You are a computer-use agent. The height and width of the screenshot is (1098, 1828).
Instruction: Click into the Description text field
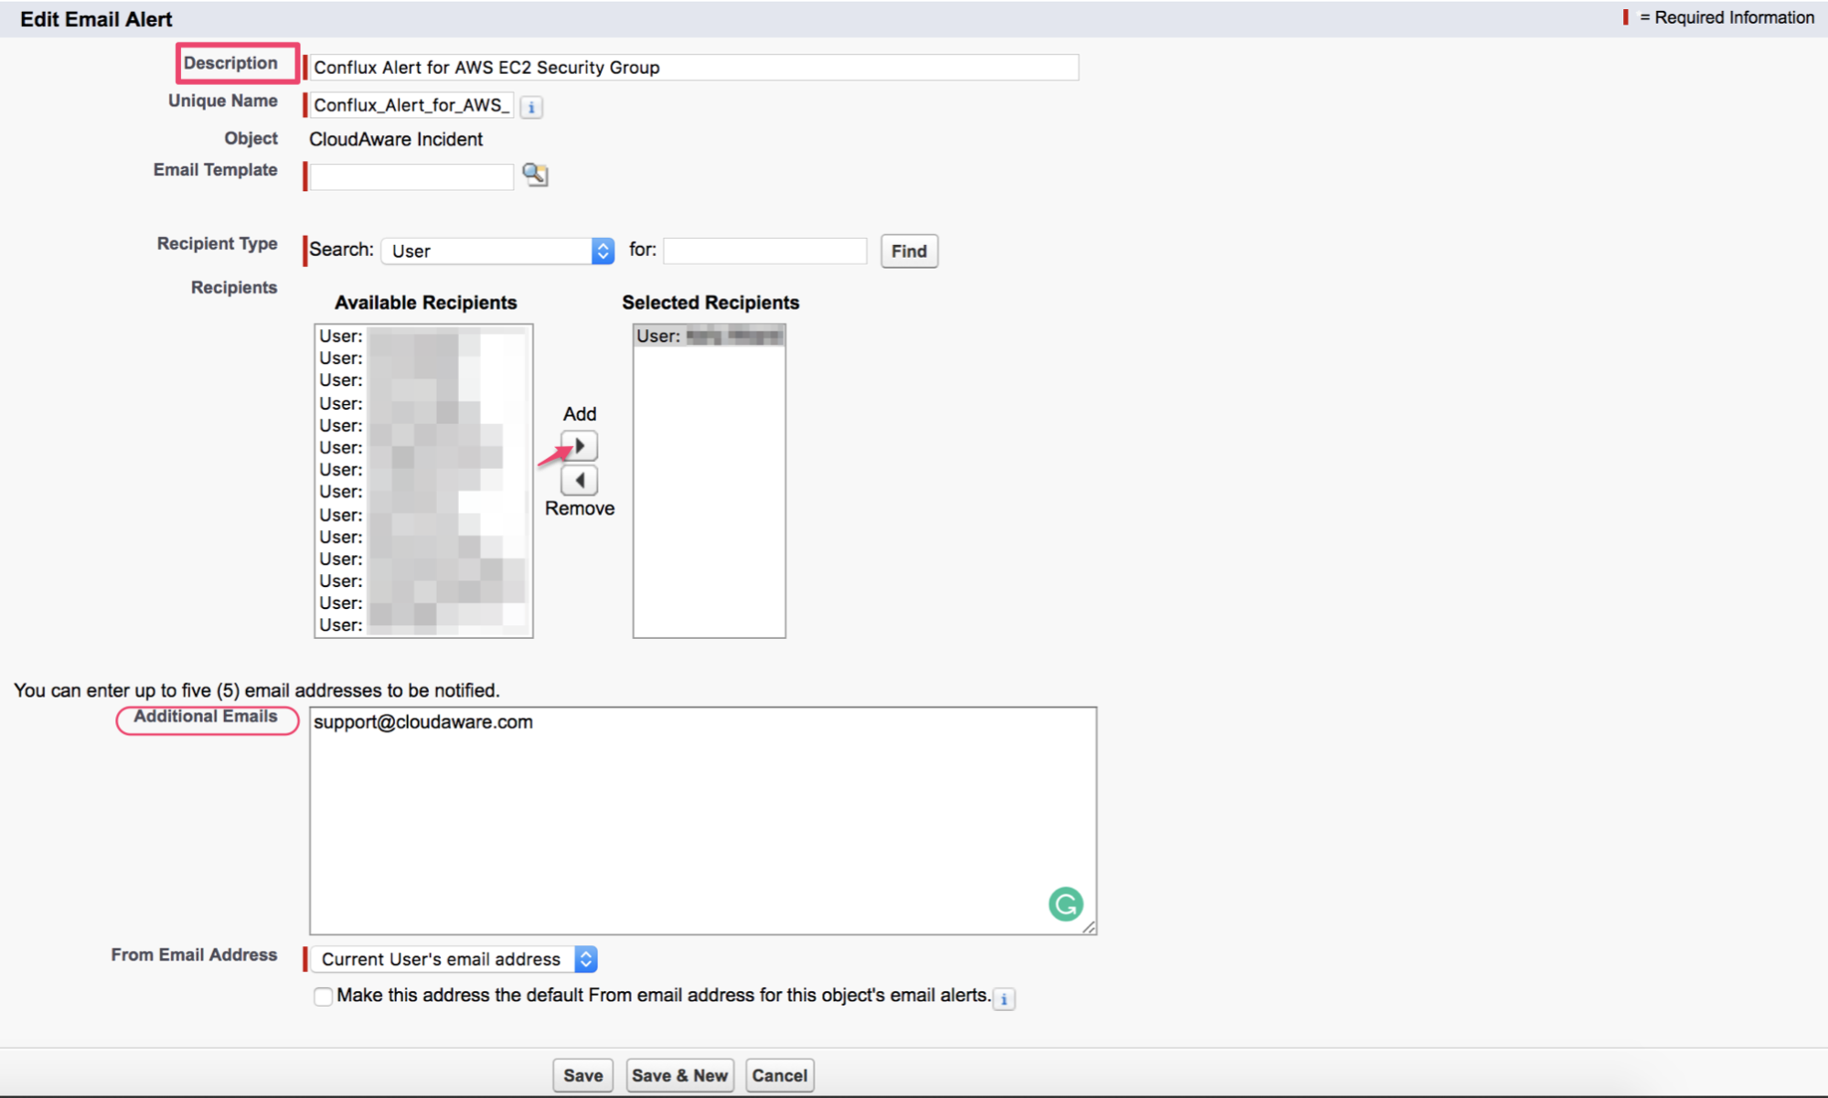(693, 68)
